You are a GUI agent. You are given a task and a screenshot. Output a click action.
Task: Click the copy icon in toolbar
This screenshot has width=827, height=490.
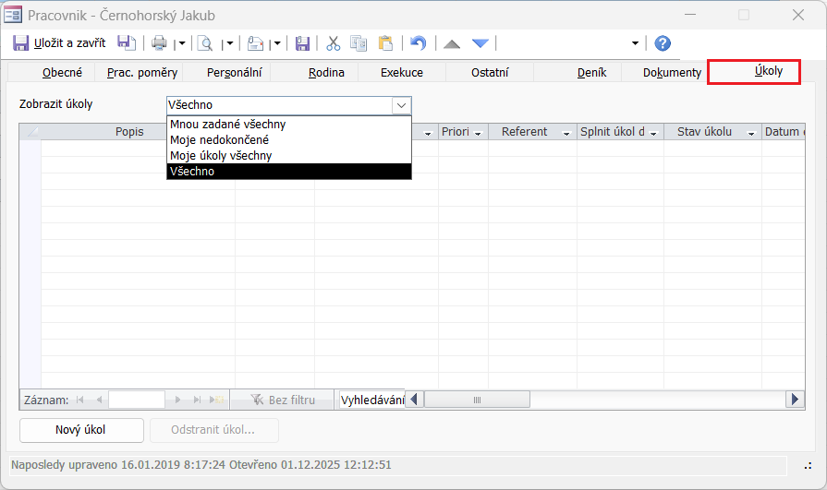click(x=359, y=43)
